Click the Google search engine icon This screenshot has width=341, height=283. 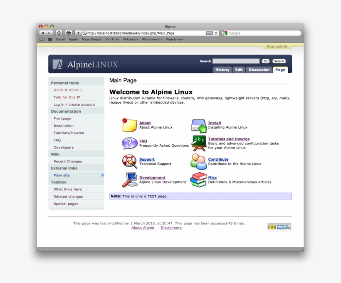[x=225, y=33]
